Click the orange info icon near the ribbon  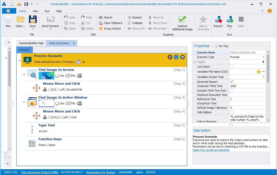point(270,11)
